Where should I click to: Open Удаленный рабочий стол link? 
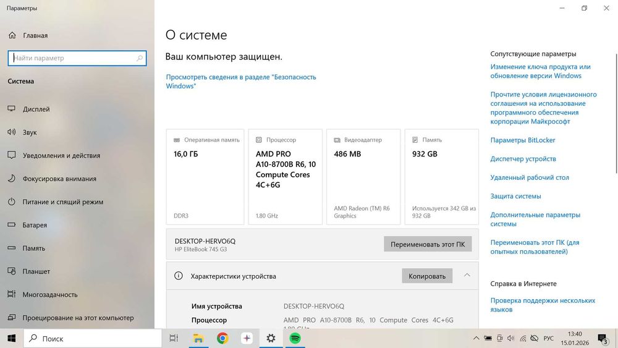click(530, 178)
